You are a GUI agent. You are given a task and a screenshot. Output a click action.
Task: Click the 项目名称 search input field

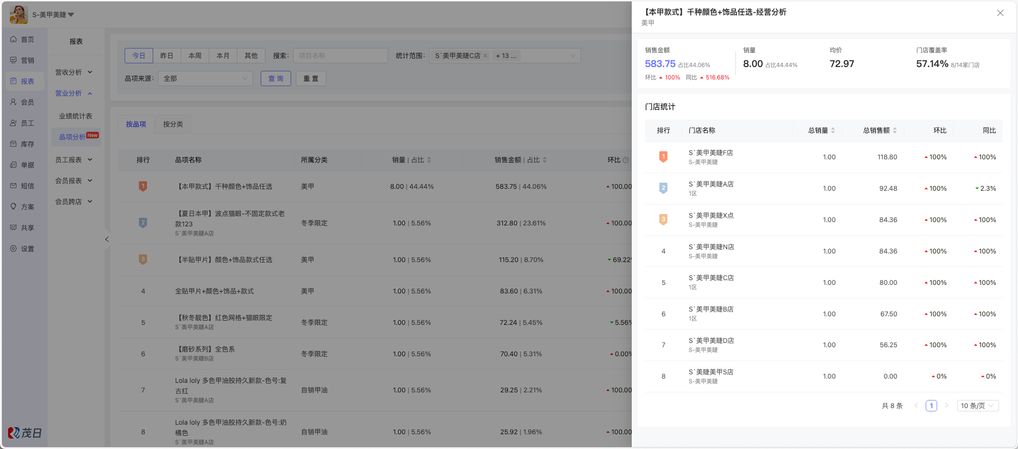click(340, 56)
